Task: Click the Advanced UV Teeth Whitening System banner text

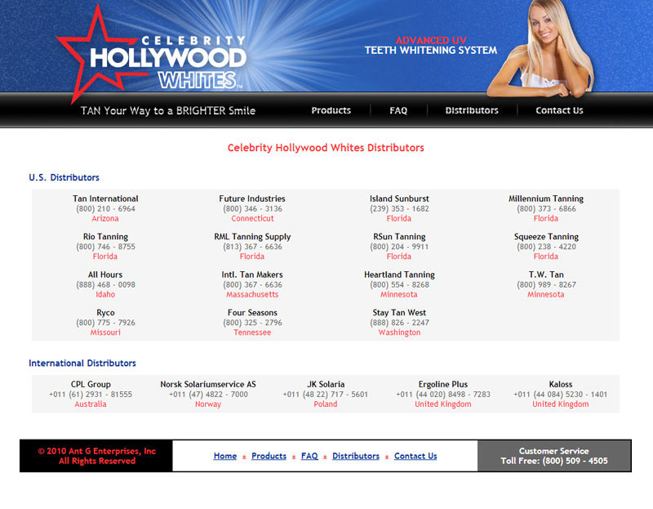Action: [x=430, y=45]
